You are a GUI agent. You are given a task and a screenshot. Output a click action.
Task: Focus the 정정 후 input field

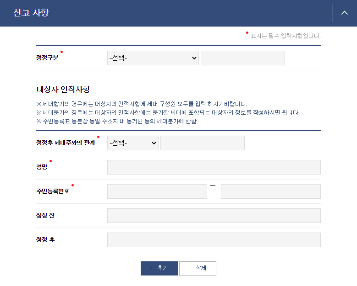(x=214, y=240)
